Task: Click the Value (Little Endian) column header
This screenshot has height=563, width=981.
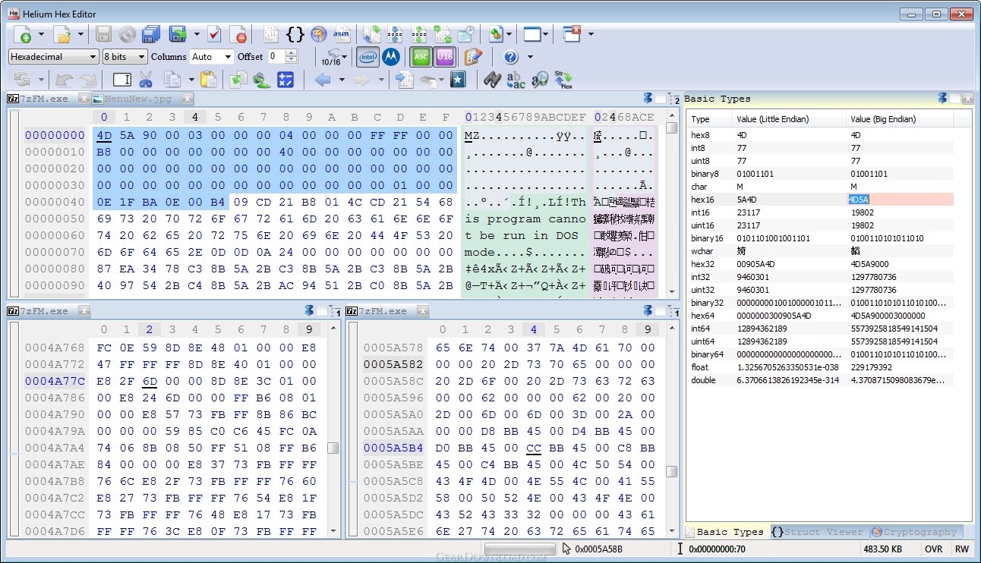Action: pos(788,119)
